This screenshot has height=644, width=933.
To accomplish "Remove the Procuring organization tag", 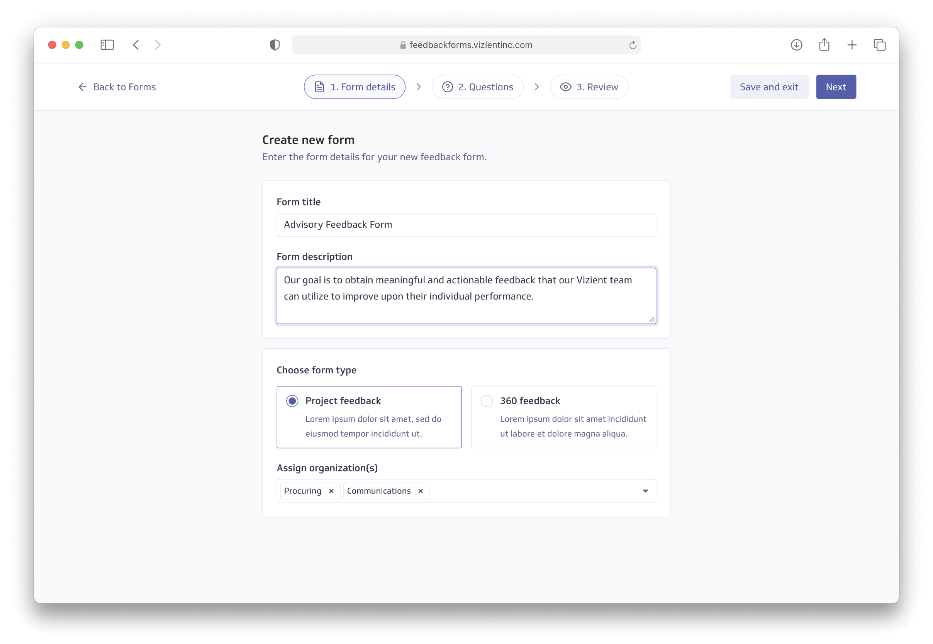I will tap(331, 491).
